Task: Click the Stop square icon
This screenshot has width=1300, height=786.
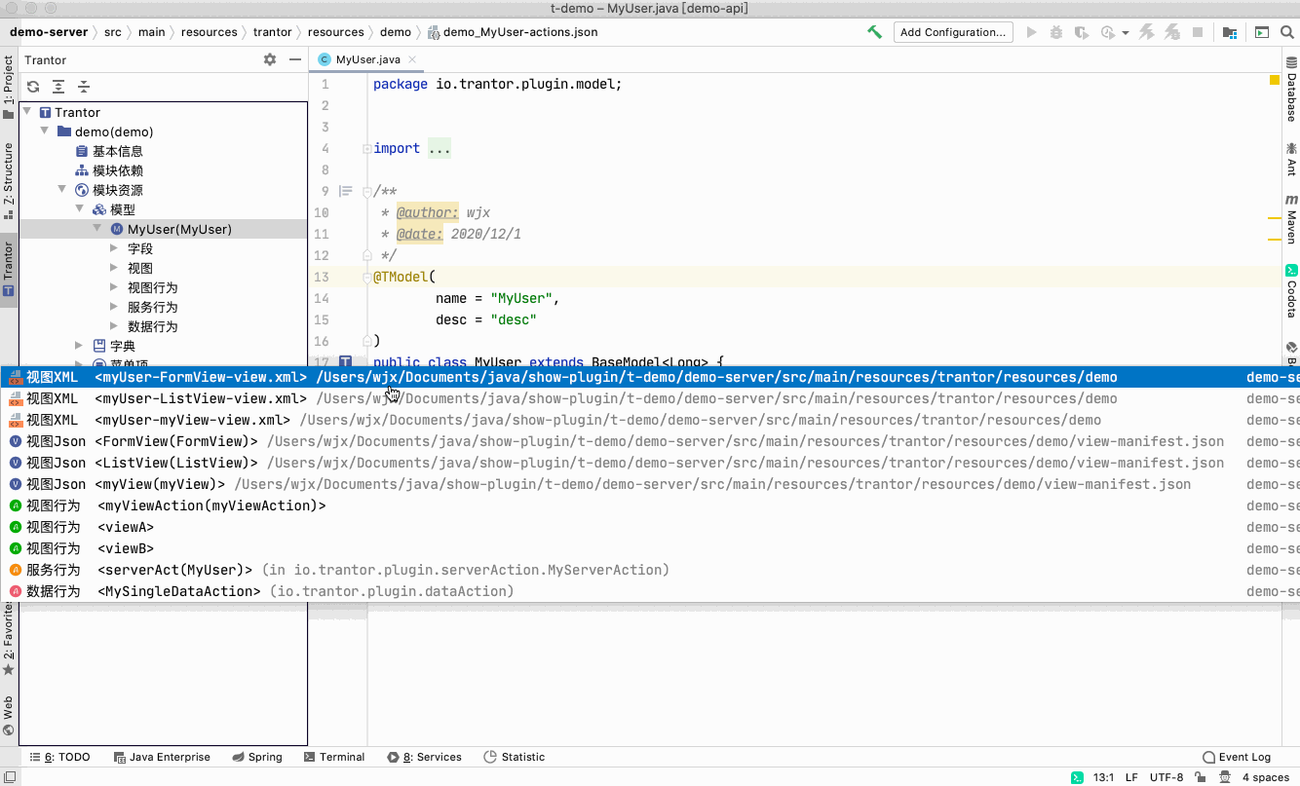Action: tap(1198, 32)
